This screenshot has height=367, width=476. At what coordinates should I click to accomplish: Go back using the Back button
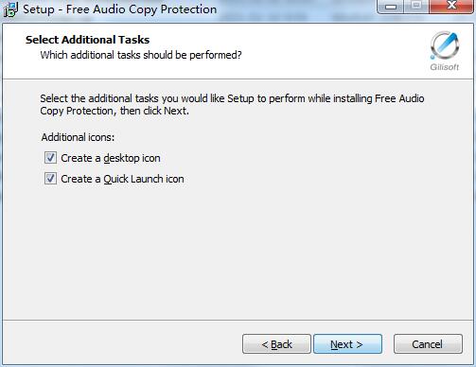tap(276, 344)
